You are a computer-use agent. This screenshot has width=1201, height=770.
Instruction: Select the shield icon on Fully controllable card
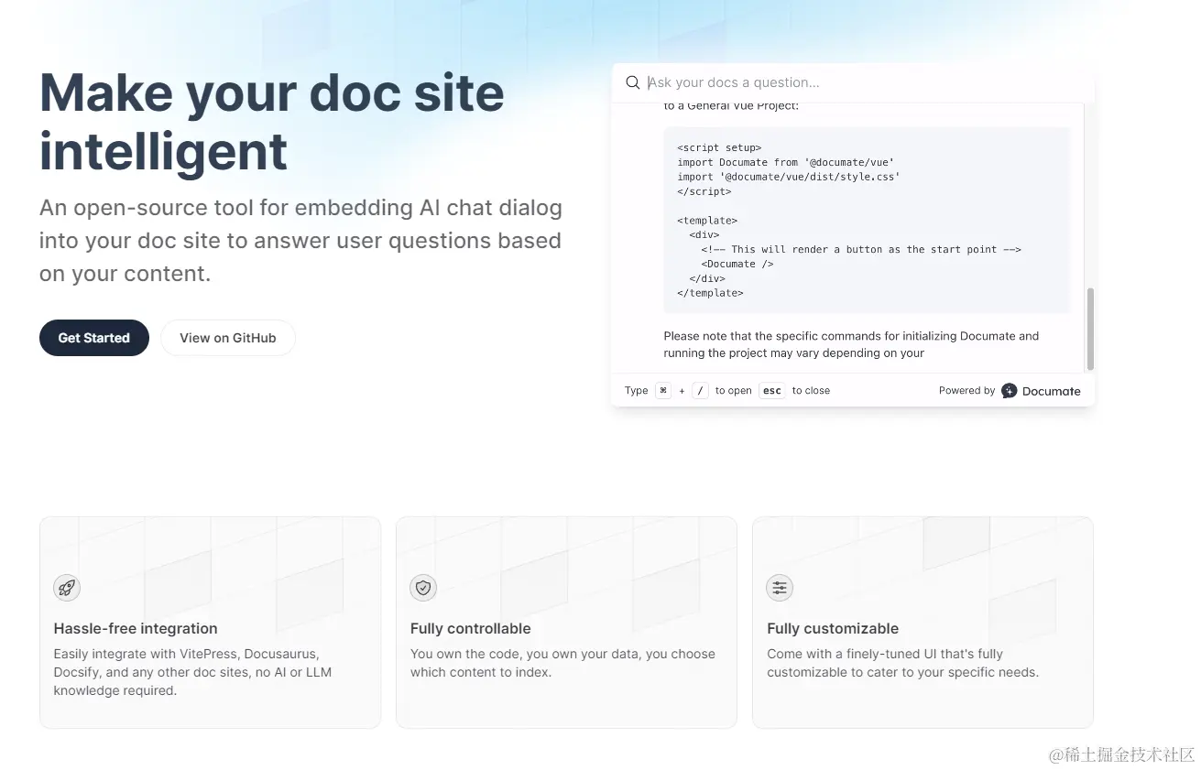pyautogui.click(x=422, y=588)
